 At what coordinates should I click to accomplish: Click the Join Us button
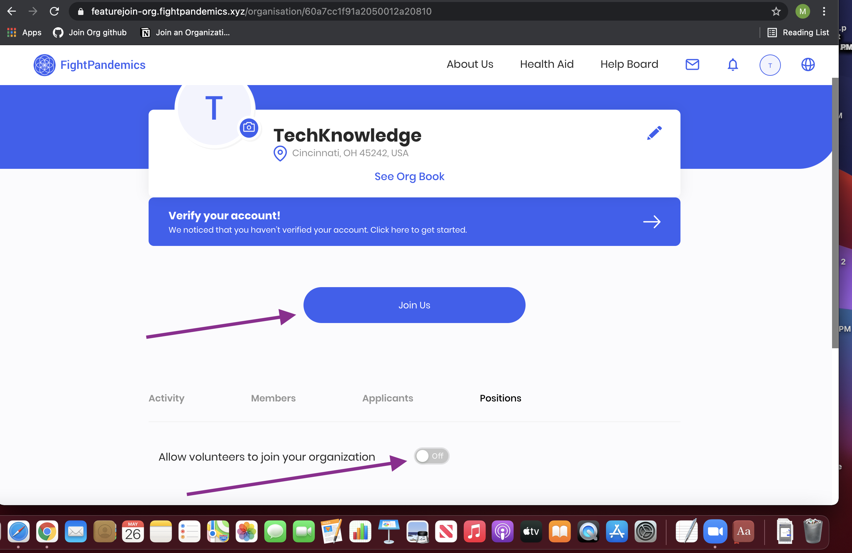[414, 305]
